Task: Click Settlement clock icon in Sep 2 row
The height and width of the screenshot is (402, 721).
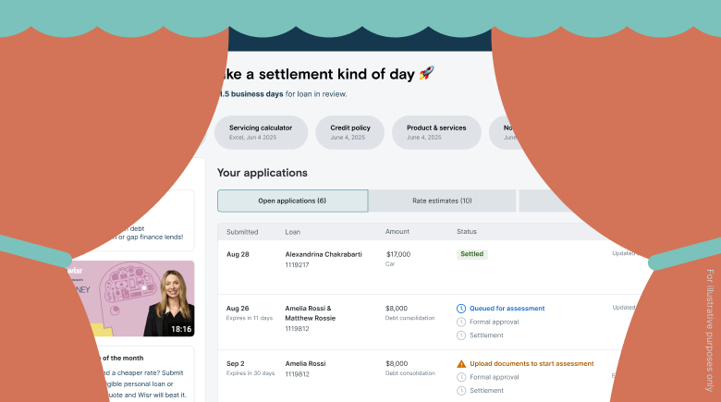Action: (x=461, y=391)
